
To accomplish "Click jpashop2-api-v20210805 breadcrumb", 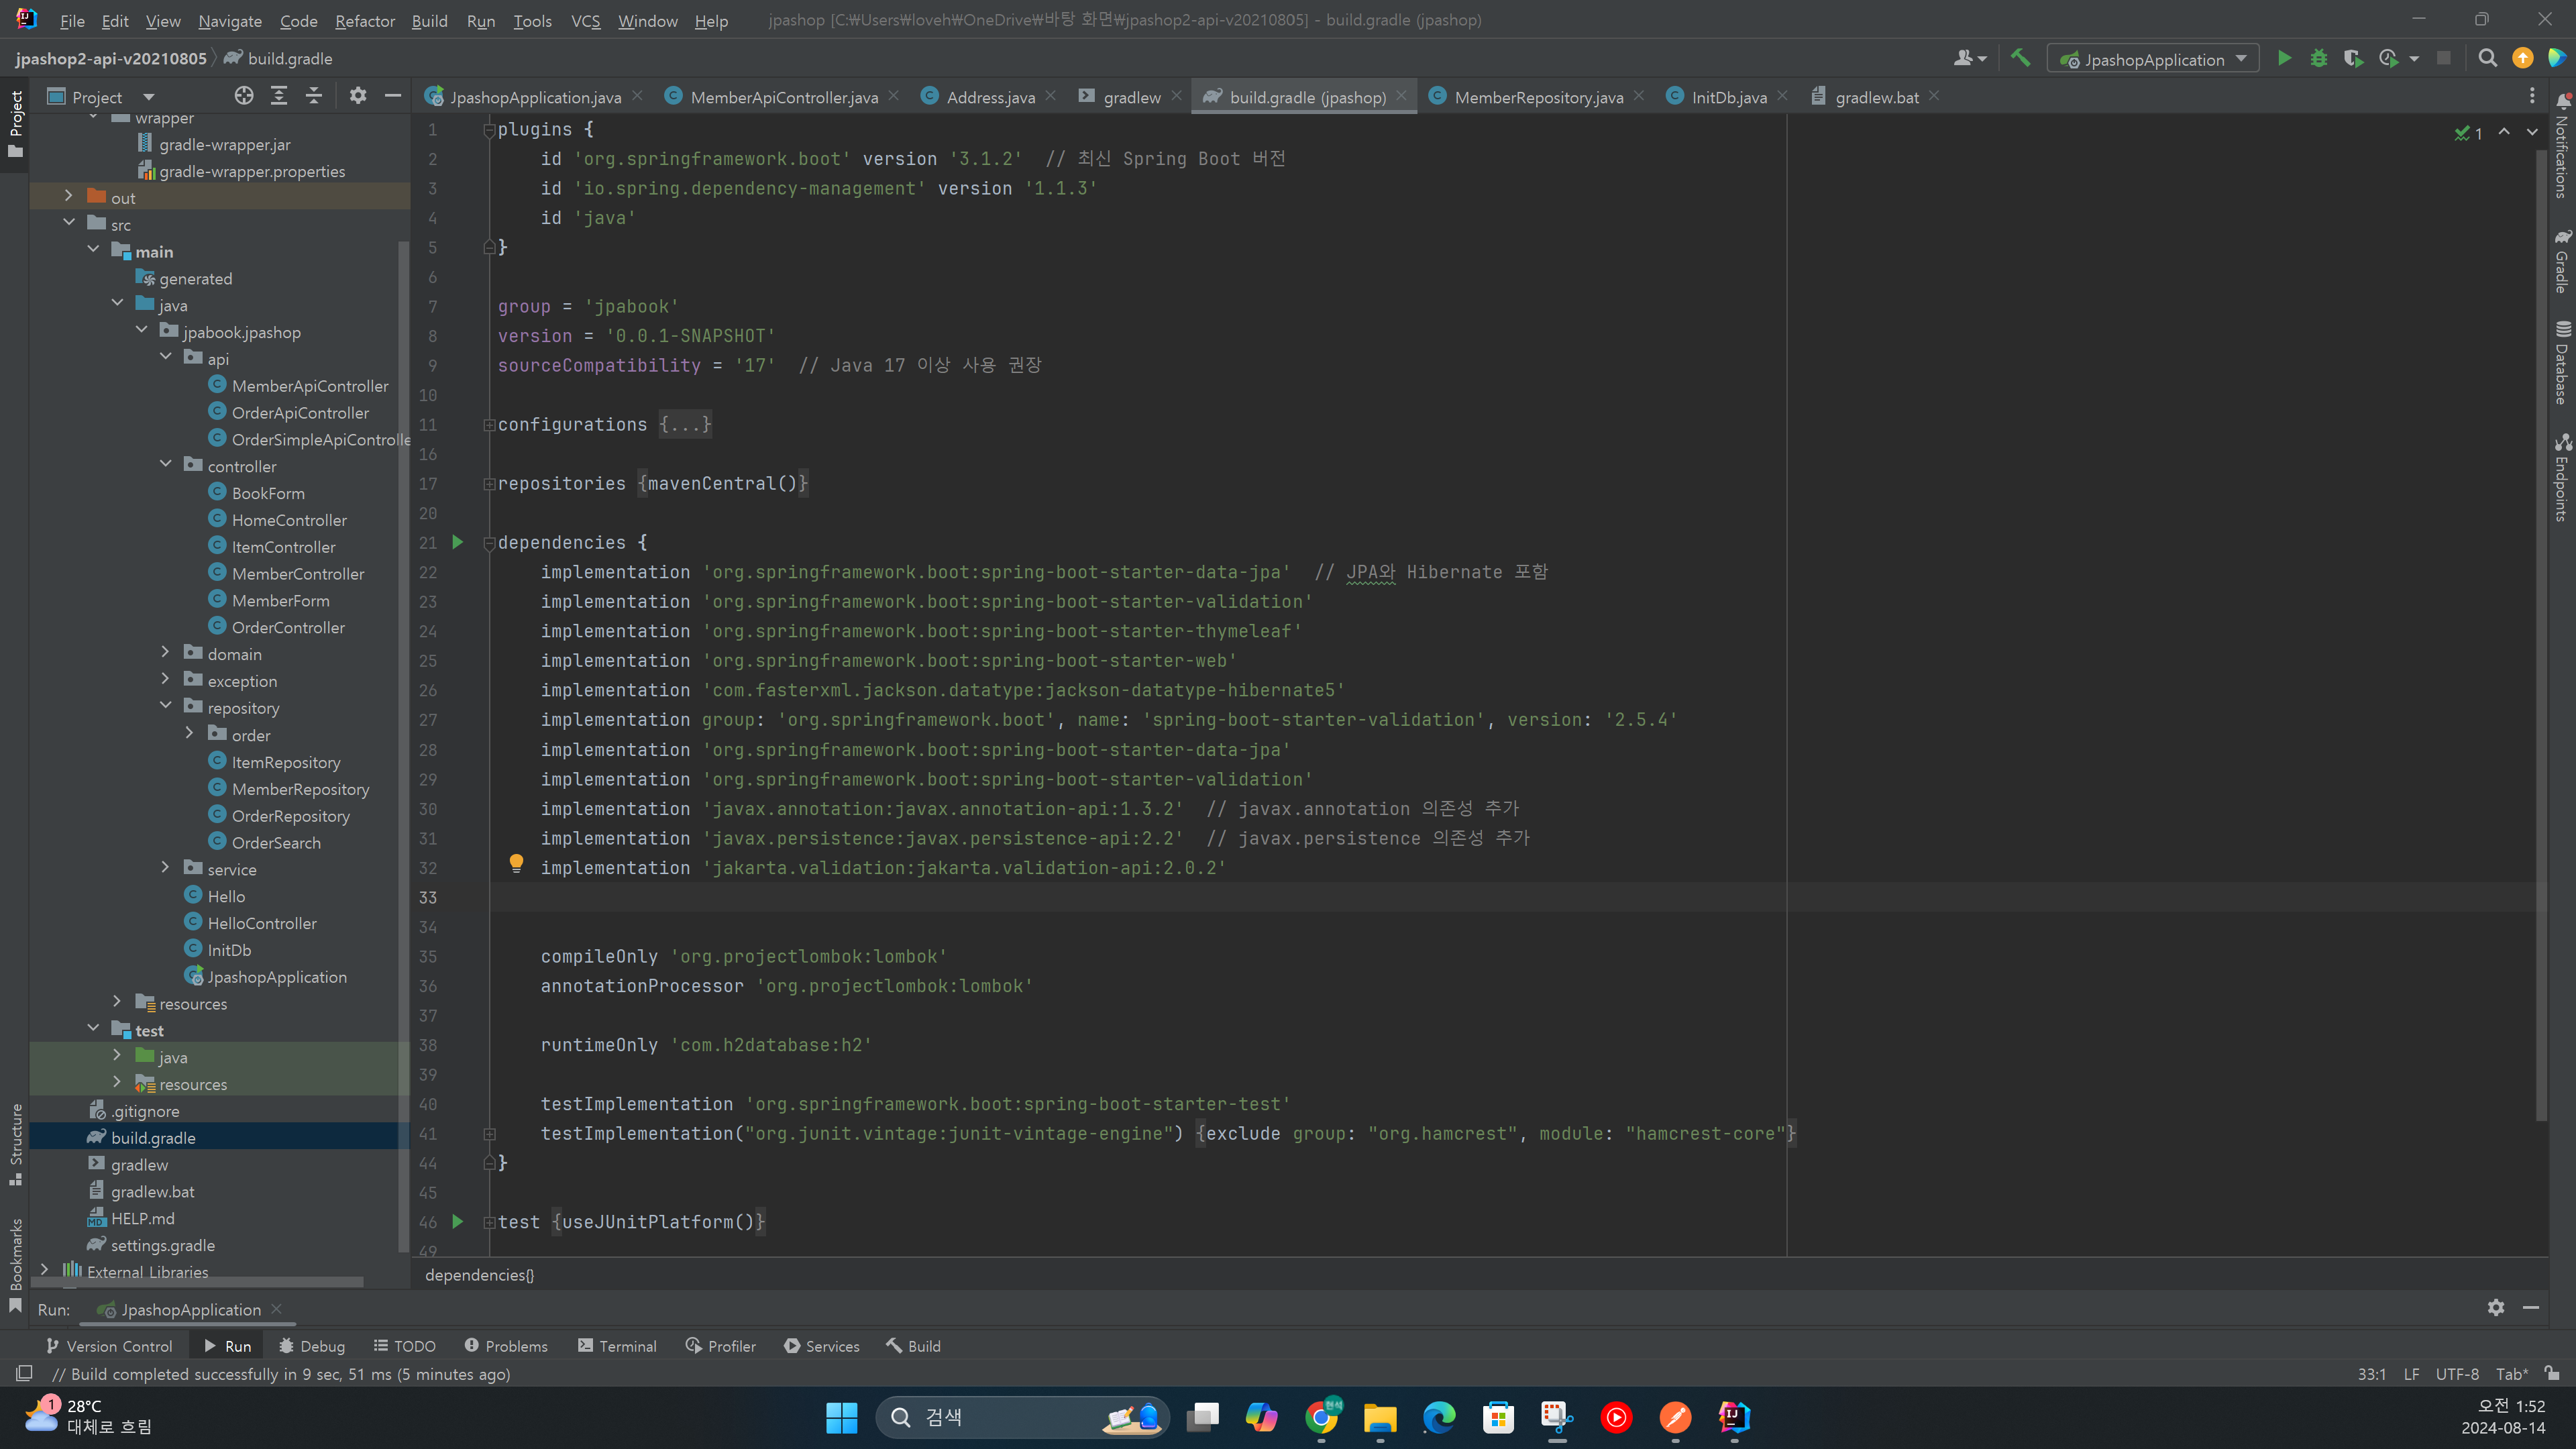I will (111, 58).
